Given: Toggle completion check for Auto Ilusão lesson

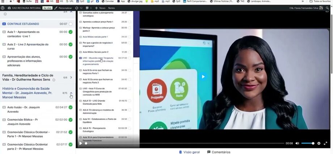Looking at the screenshot, I should click(71, 107).
